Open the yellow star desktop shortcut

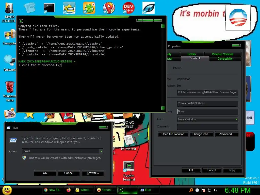click(29, 115)
